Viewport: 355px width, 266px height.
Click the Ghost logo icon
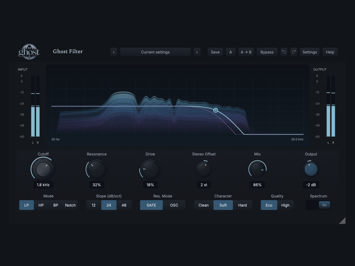(29, 51)
